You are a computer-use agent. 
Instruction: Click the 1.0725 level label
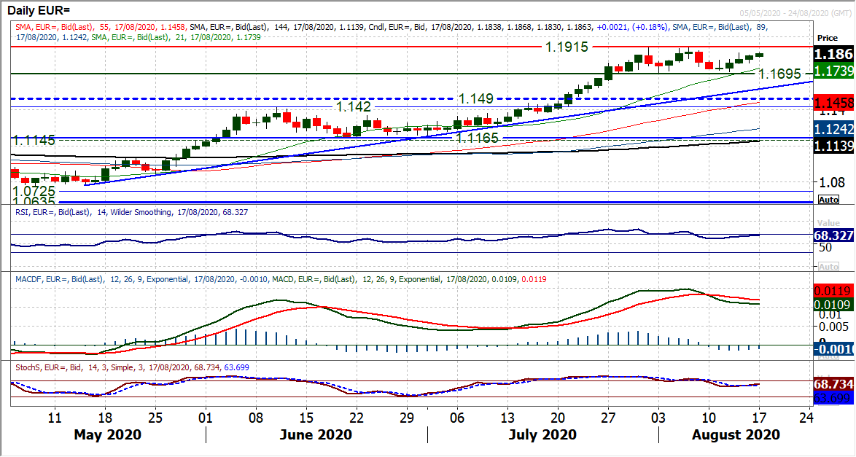[x=34, y=190]
